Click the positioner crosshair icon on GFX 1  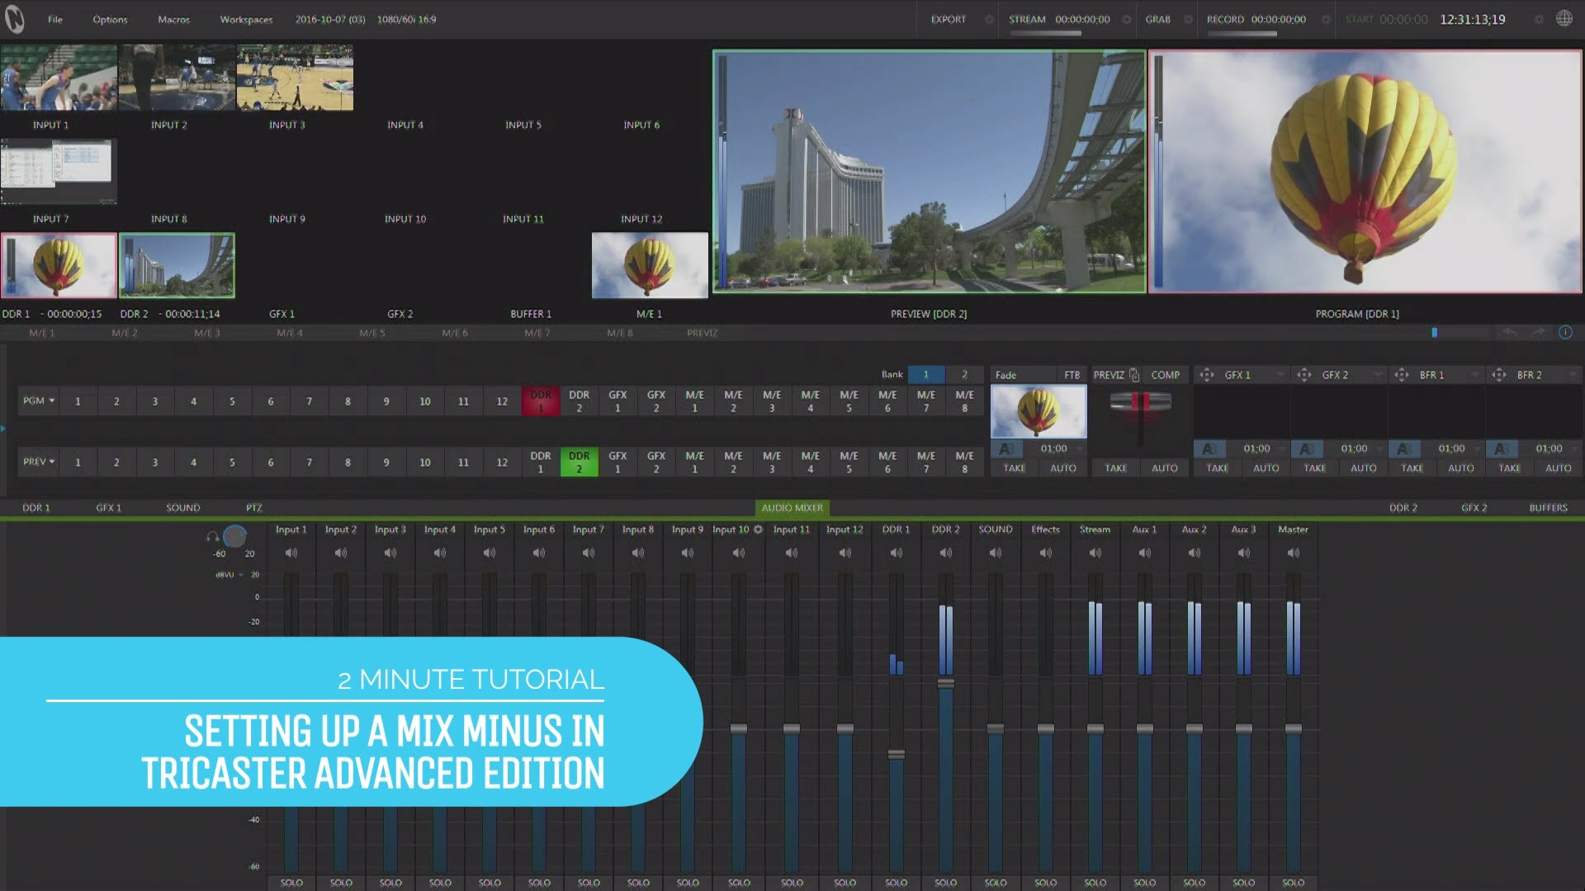(1206, 374)
